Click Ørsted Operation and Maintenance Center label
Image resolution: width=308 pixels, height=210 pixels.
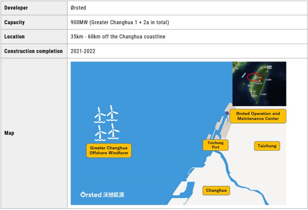258,116
